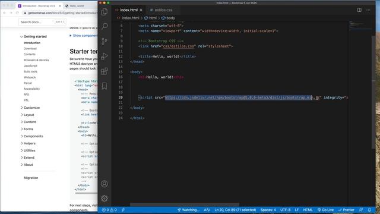Open the Introduction docs link
380x214 pixels.
tap(32, 43)
